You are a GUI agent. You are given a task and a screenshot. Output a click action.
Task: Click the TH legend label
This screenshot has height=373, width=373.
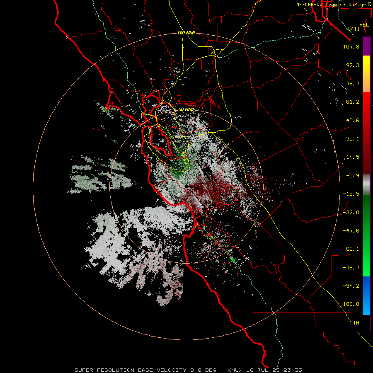coord(356,323)
